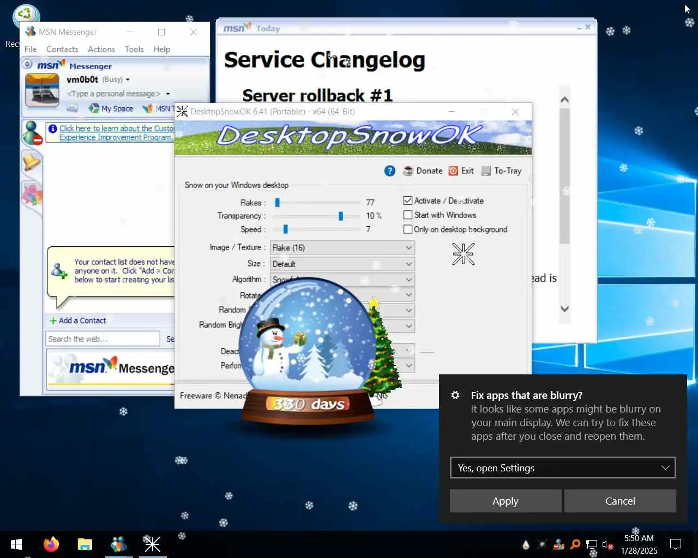Image resolution: width=698 pixels, height=558 pixels.
Task: Open MSN Messenger email inbox envelope icon
Action: [72, 108]
